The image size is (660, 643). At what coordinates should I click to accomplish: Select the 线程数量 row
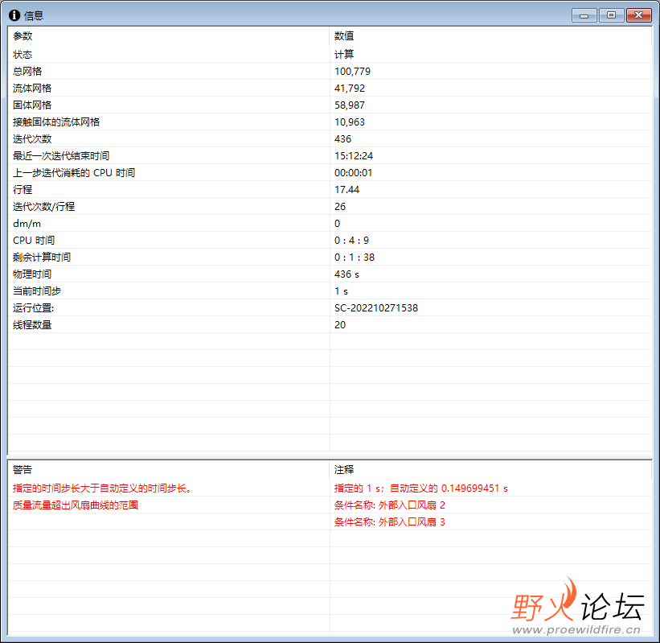click(330, 325)
